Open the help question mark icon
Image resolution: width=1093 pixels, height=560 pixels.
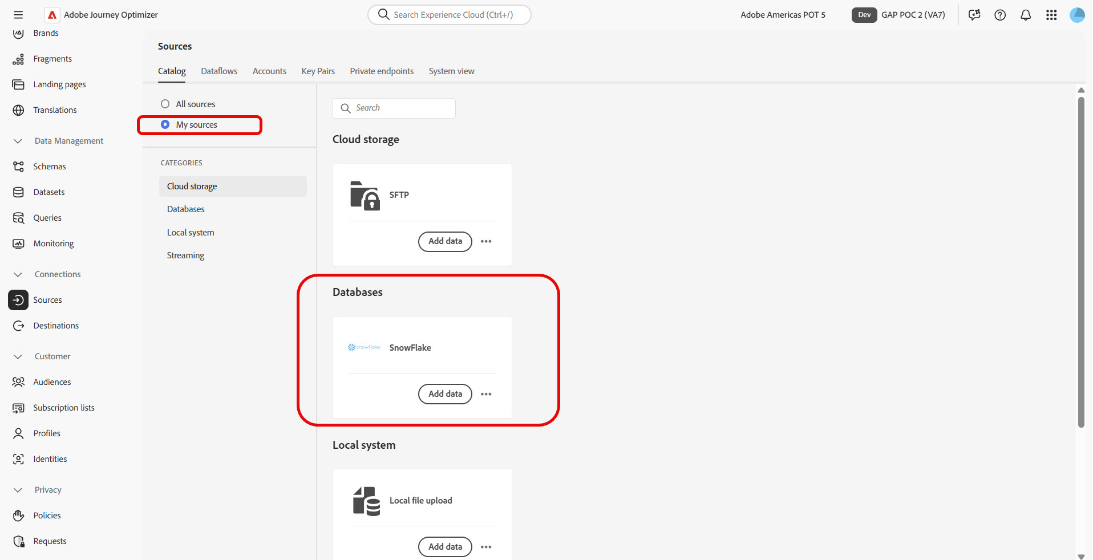pyautogui.click(x=1000, y=15)
